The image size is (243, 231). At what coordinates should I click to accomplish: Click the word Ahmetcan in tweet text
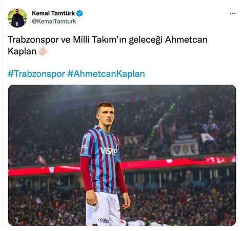click(186, 40)
